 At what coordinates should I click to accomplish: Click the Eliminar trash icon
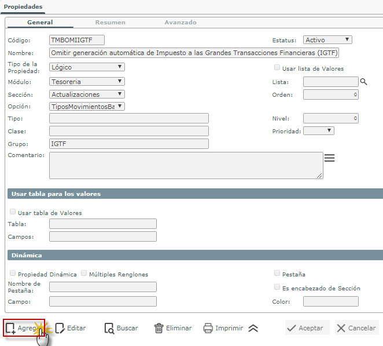[x=159, y=328]
